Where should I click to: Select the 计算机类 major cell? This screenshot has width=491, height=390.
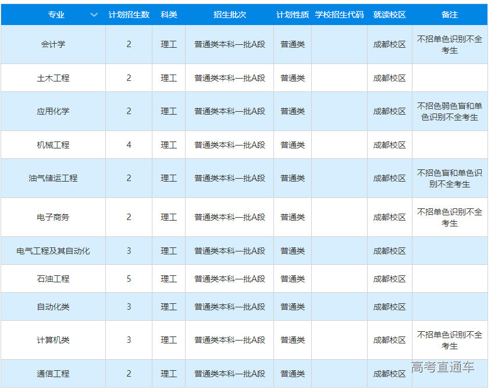[53, 340]
